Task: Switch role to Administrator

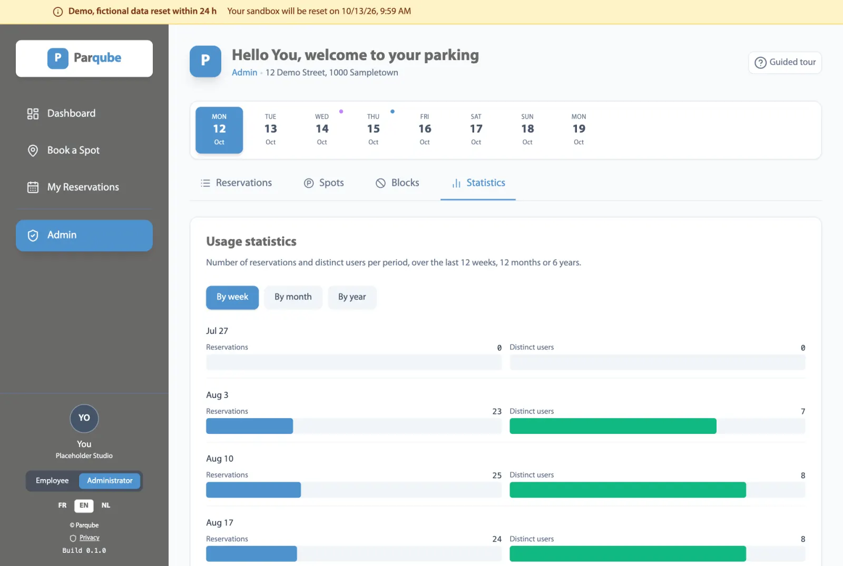Action: click(110, 481)
